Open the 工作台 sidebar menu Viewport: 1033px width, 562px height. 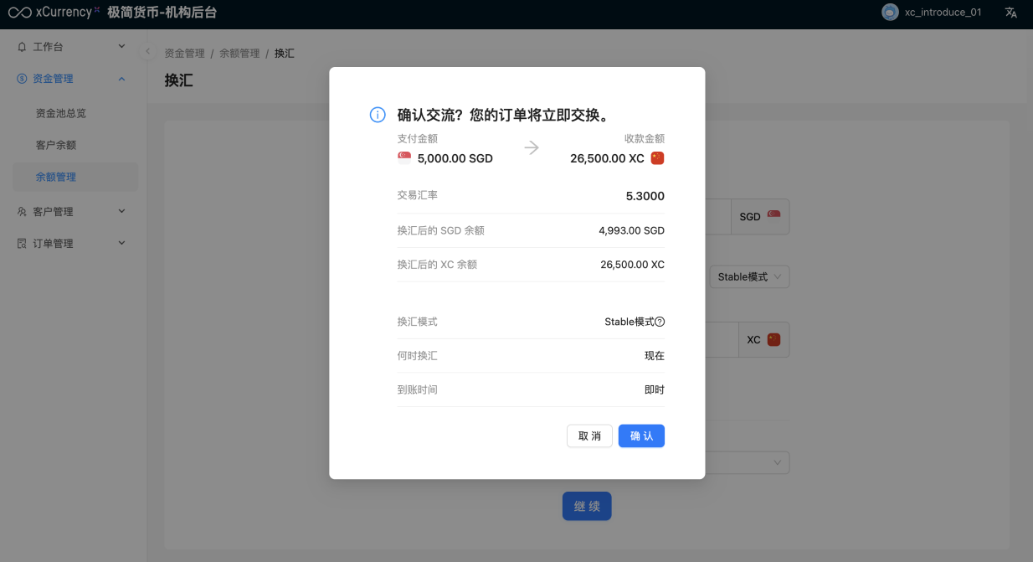coord(74,47)
